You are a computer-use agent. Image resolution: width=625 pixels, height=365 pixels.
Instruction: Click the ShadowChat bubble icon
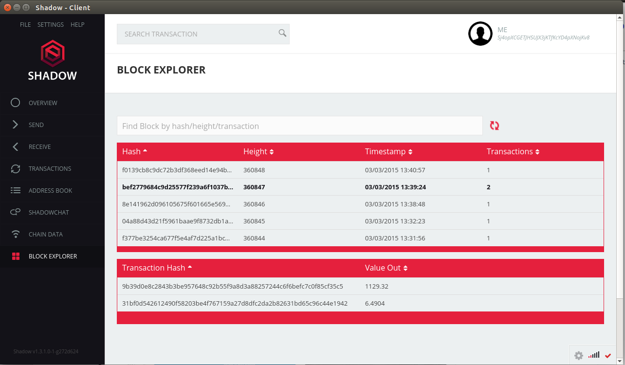point(16,212)
